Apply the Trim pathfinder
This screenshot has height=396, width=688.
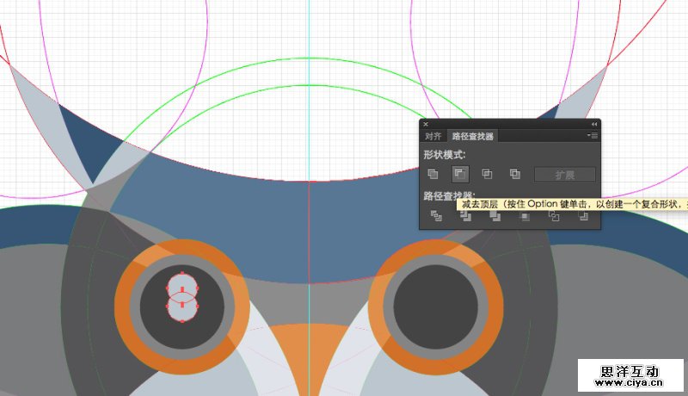(x=465, y=216)
